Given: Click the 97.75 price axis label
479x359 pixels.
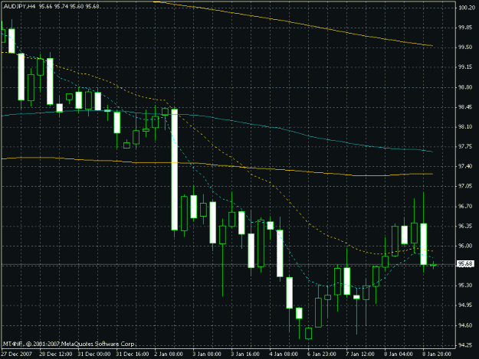Looking at the screenshot, I should tap(464, 147).
